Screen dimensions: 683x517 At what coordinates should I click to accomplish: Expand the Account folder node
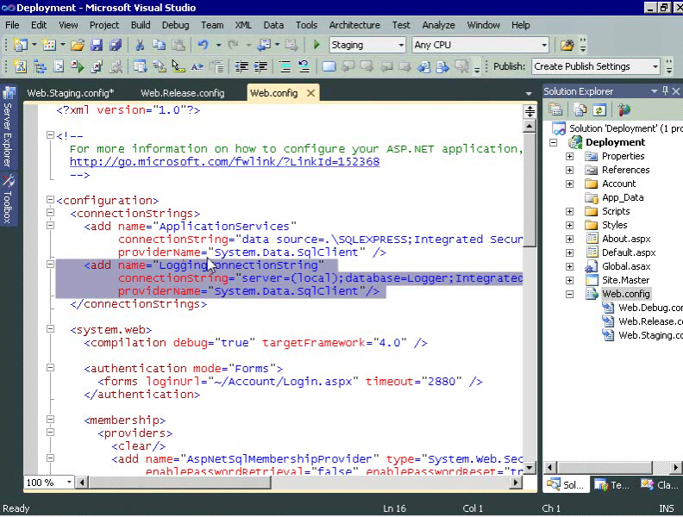[x=569, y=184]
